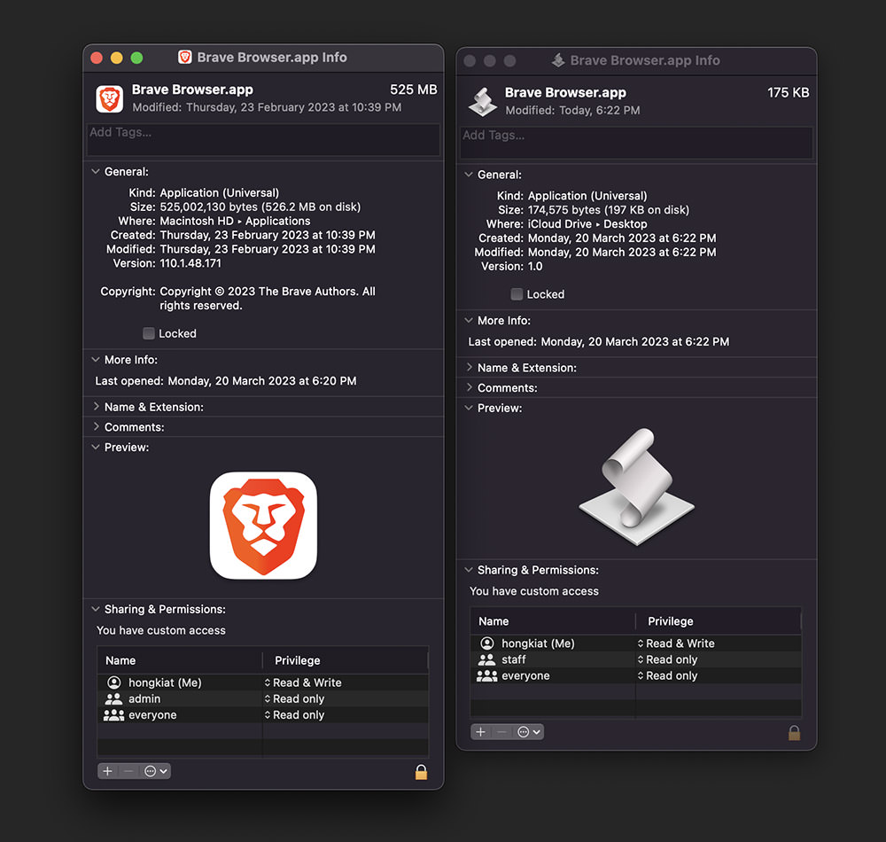Select everyone group icon in right window
The image size is (886, 842).
click(x=486, y=676)
